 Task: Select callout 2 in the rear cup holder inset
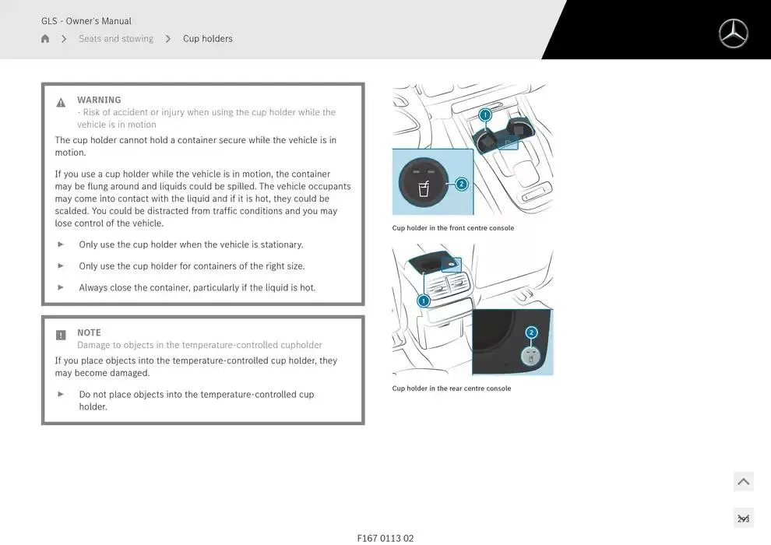click(x=531, y=332)
